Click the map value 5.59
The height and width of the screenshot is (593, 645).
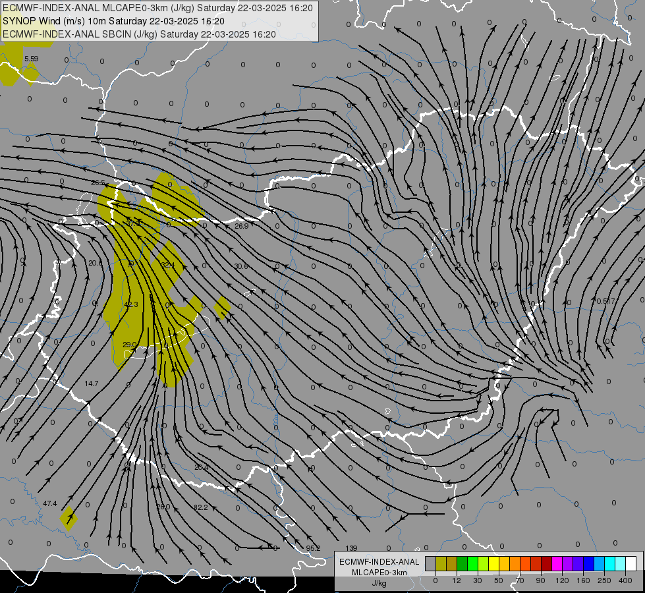pyautogui.click(x=31, y=59)
